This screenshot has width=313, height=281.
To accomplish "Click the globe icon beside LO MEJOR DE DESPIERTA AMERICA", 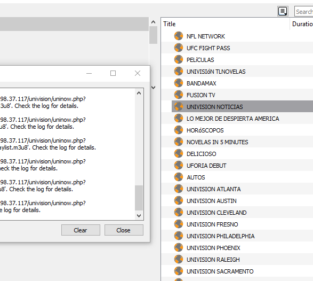I will click(179, 118).
